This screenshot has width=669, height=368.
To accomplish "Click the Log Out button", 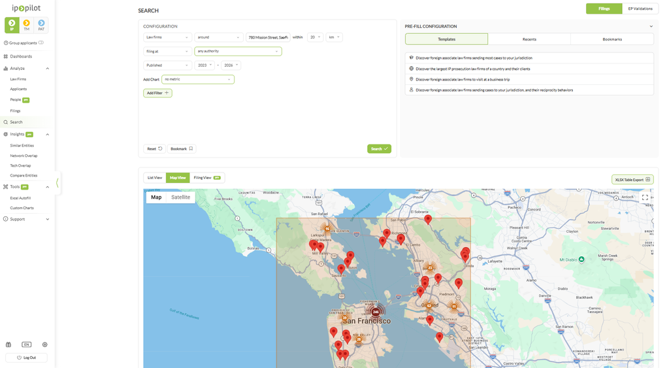I will 26,358.
